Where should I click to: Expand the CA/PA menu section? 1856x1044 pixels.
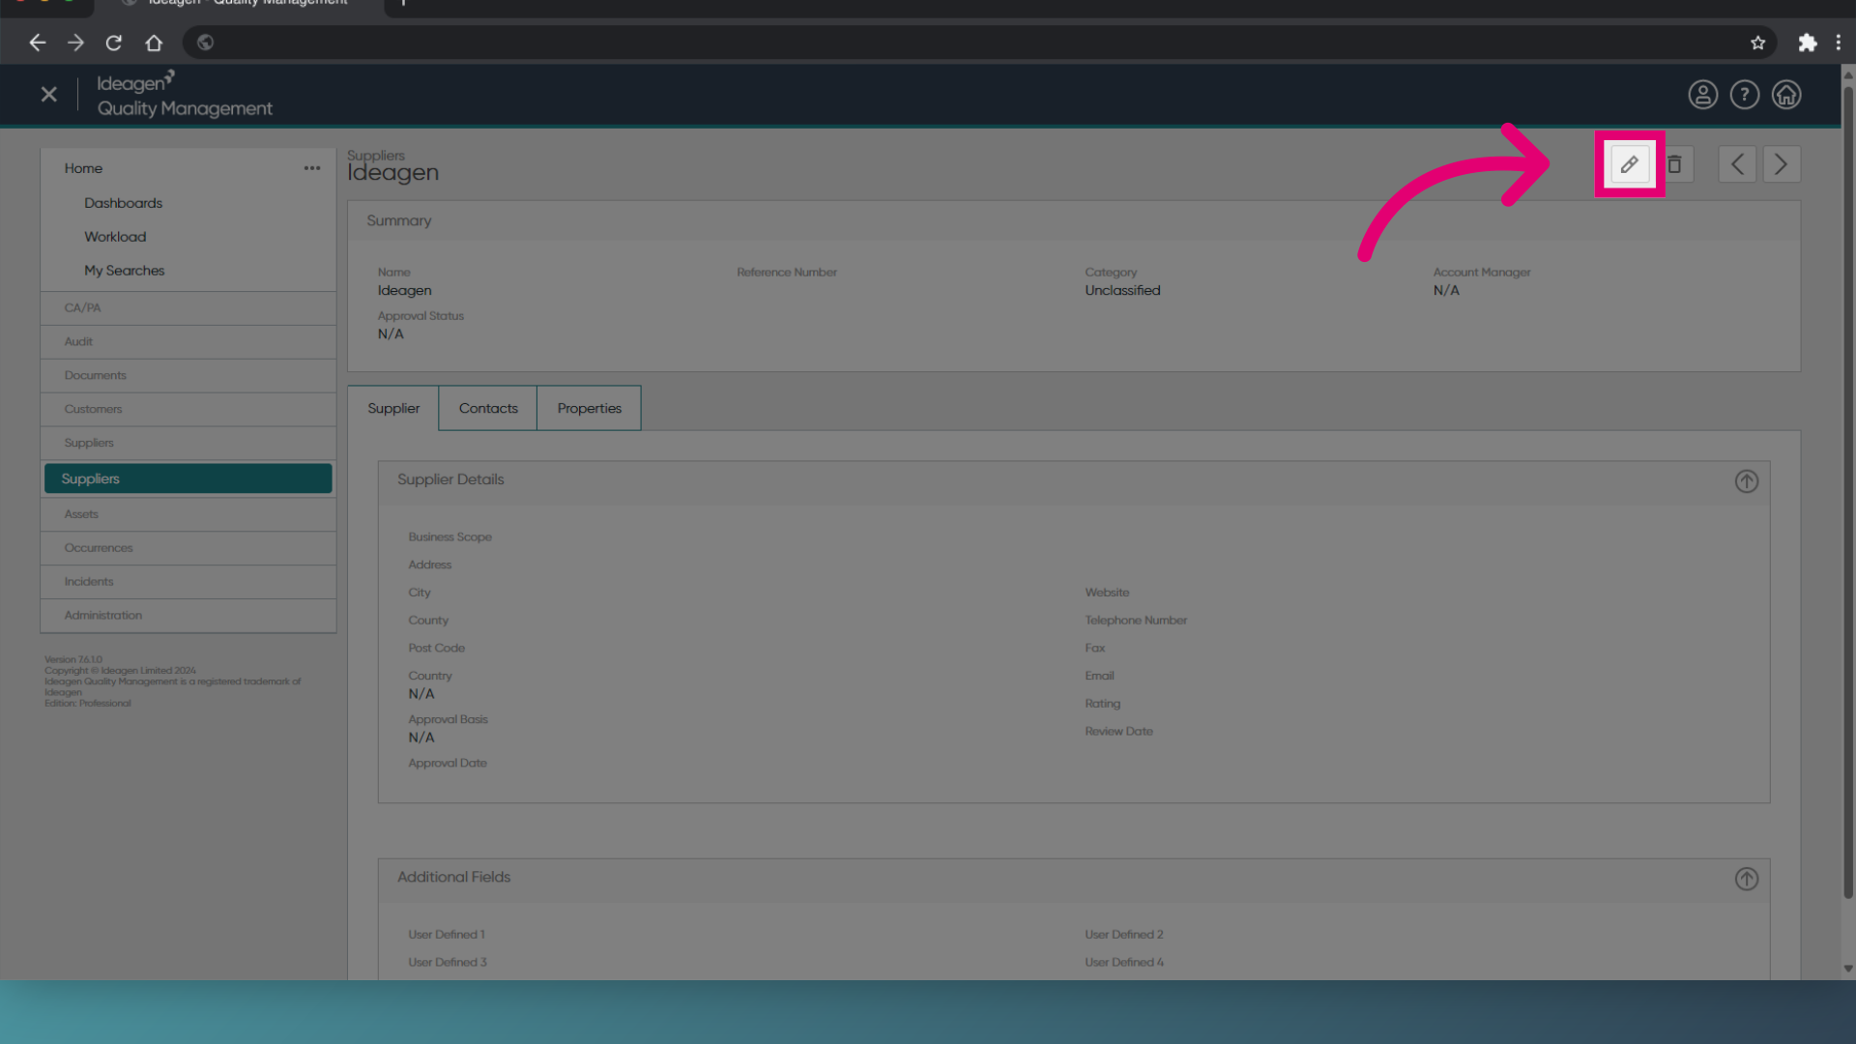[x=188, y=308]
